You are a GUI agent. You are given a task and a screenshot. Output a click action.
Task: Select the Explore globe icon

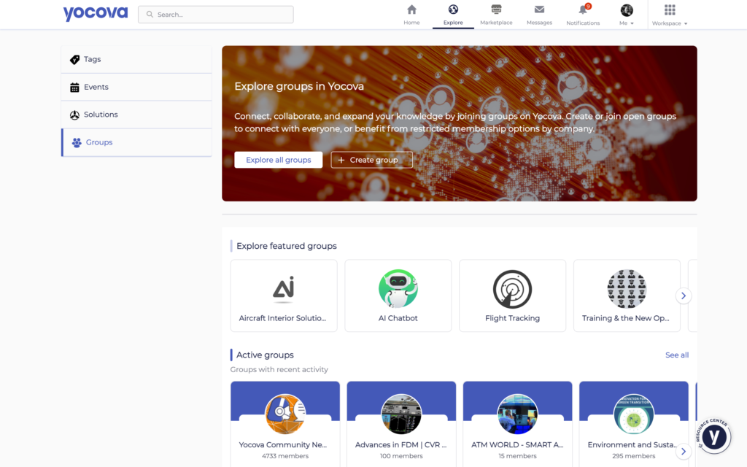pyautogui.click(x=453, y=9)
